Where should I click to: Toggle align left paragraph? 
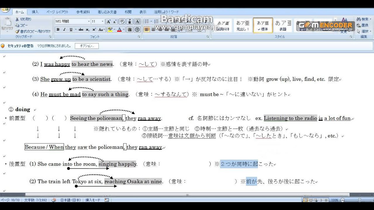point(147,30)
